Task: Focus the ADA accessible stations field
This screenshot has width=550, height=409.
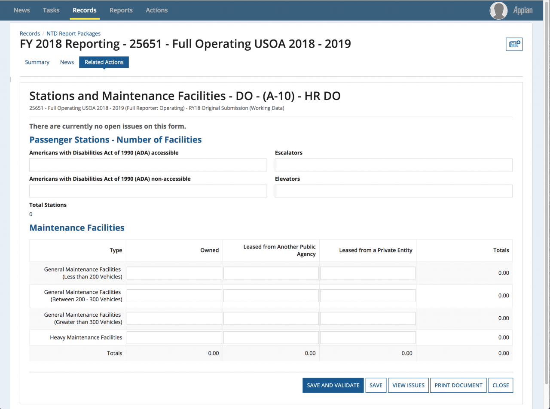Action: pos(148,165)
